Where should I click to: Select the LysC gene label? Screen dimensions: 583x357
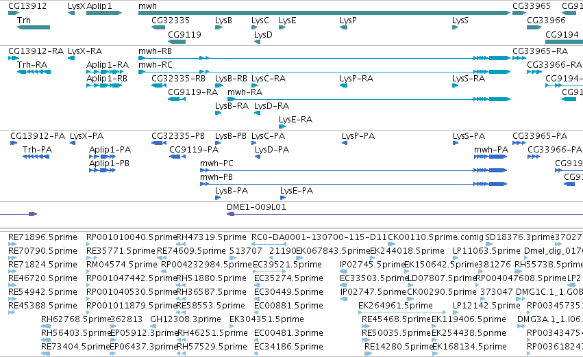click(260, 20)
